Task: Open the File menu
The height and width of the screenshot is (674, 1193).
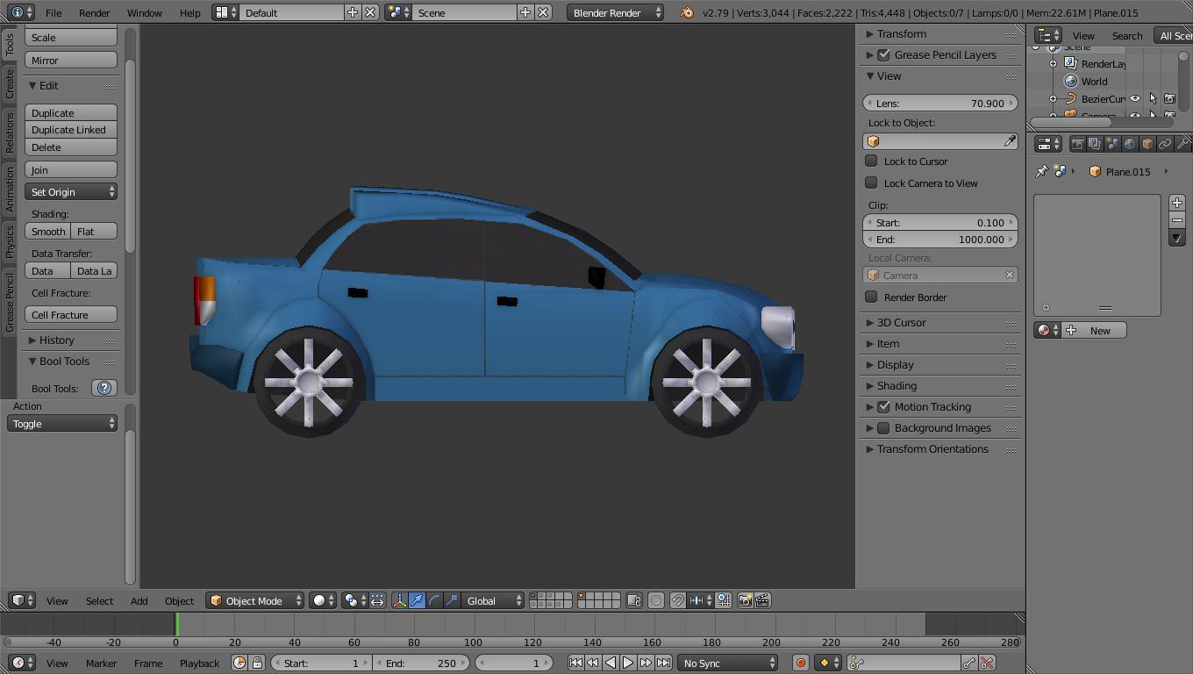Action: click(54, 12)
